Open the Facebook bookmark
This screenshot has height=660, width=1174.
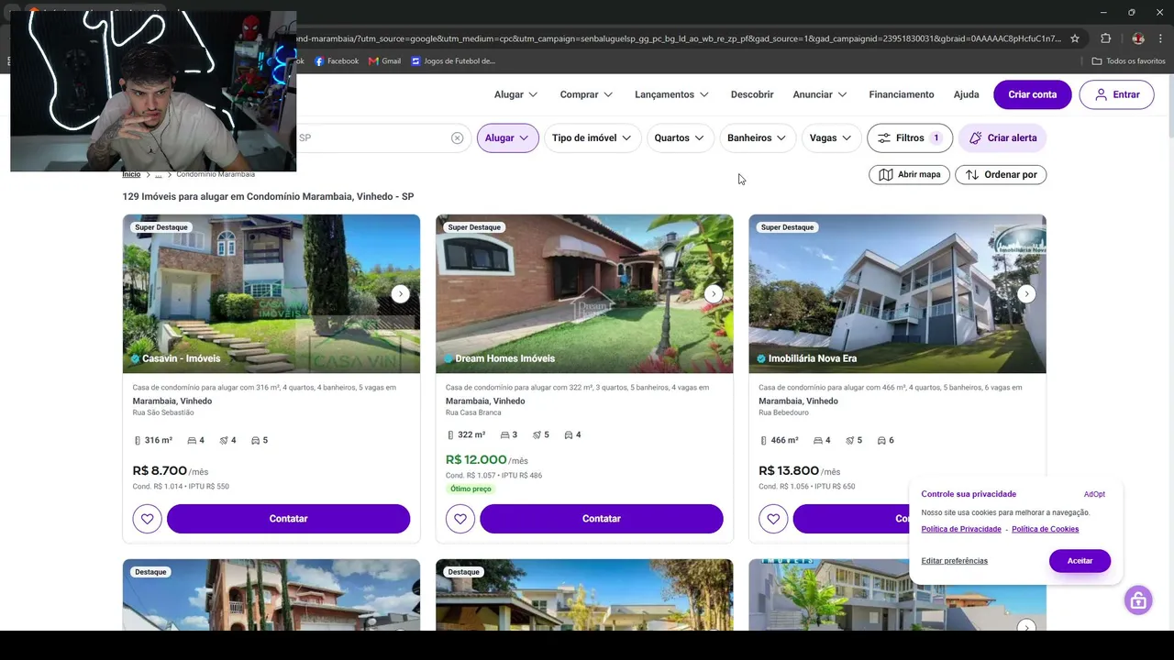336,61
